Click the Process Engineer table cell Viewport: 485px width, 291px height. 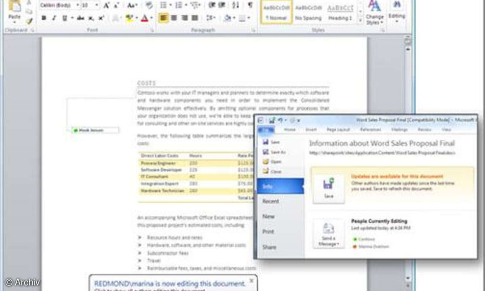coord(158,163)
